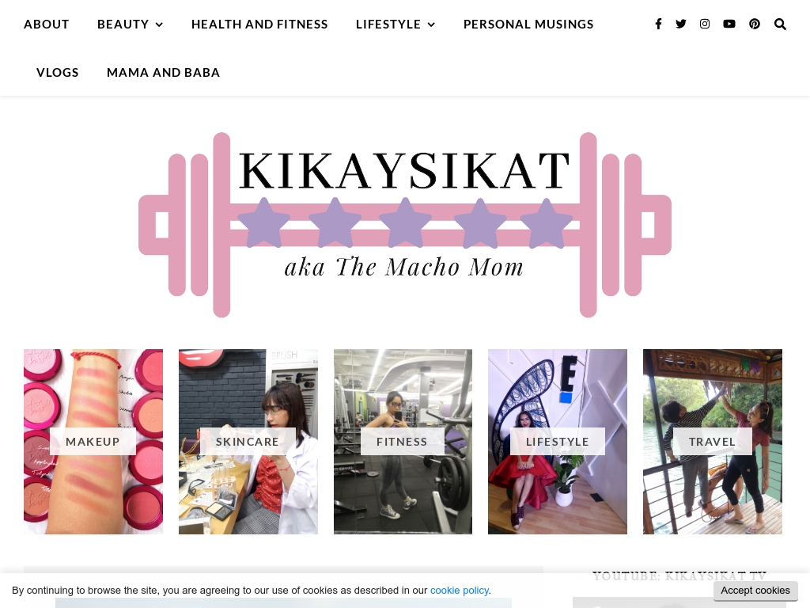Image resolution: width=810 pixels, height=608 pixels.
Task: Open the Fitness category thumbnail
Action: click(x=403, y=442)
